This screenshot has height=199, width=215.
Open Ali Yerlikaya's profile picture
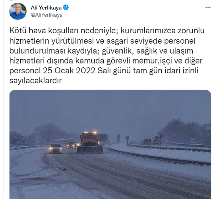coord(18,11)
